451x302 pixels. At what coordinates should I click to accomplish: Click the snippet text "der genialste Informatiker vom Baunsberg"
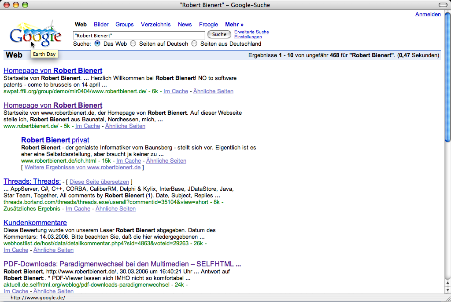coord(119,148)
